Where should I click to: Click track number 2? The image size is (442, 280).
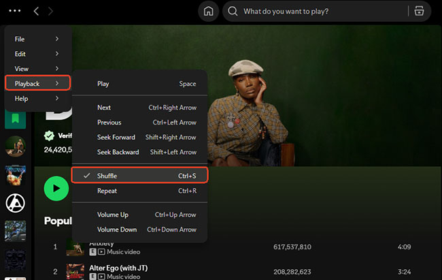tap(55, 272)
